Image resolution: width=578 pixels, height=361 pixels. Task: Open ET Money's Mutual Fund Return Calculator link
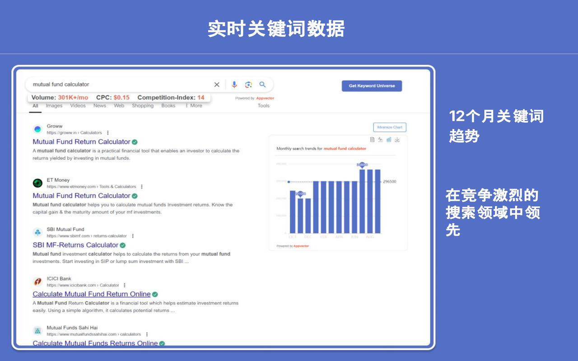pyautogui.click(x=81, y=195)
